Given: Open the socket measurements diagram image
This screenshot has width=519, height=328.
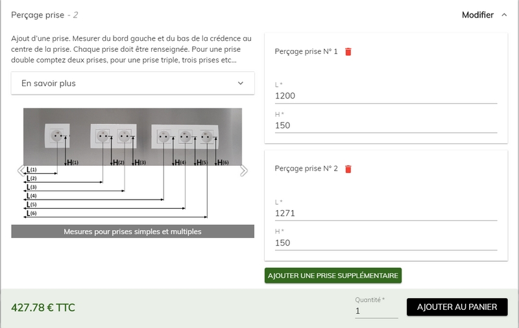Looking at the screenshot, I should tap(132, 163).
